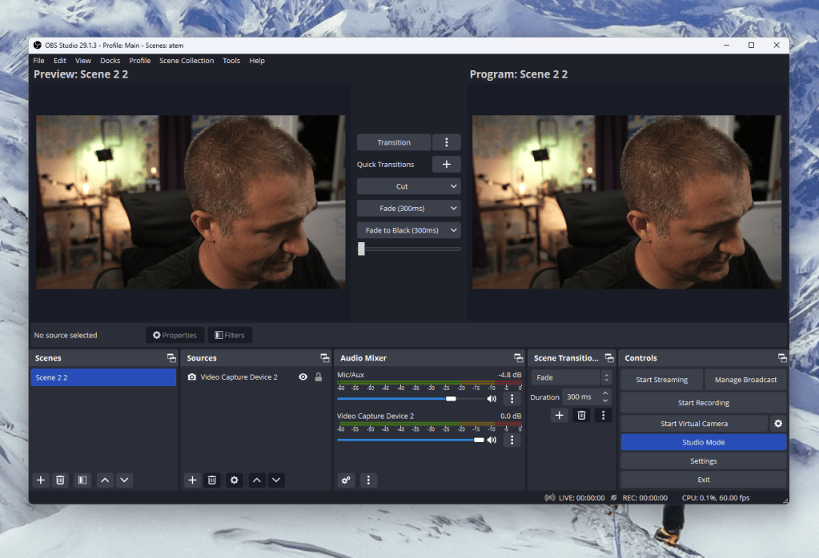This screenshot has height=558, width=819.
Task: Open Audio Mixer panel menu dots
Action: [x=368, y=480]
